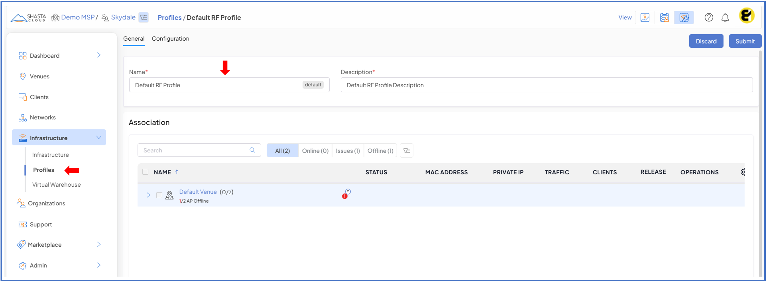Expand the Default Venue row
Image resolution: width=766 pixels, height=281 pixels.
[x=148, y=195]
